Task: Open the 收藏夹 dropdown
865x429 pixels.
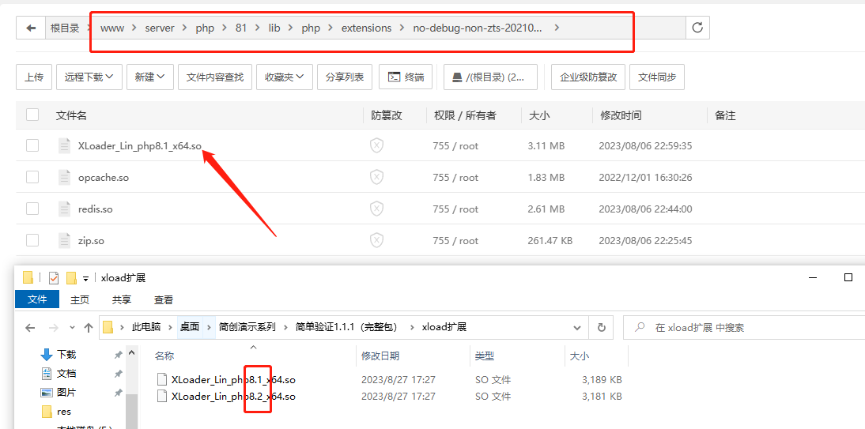Action: (285, 77)
